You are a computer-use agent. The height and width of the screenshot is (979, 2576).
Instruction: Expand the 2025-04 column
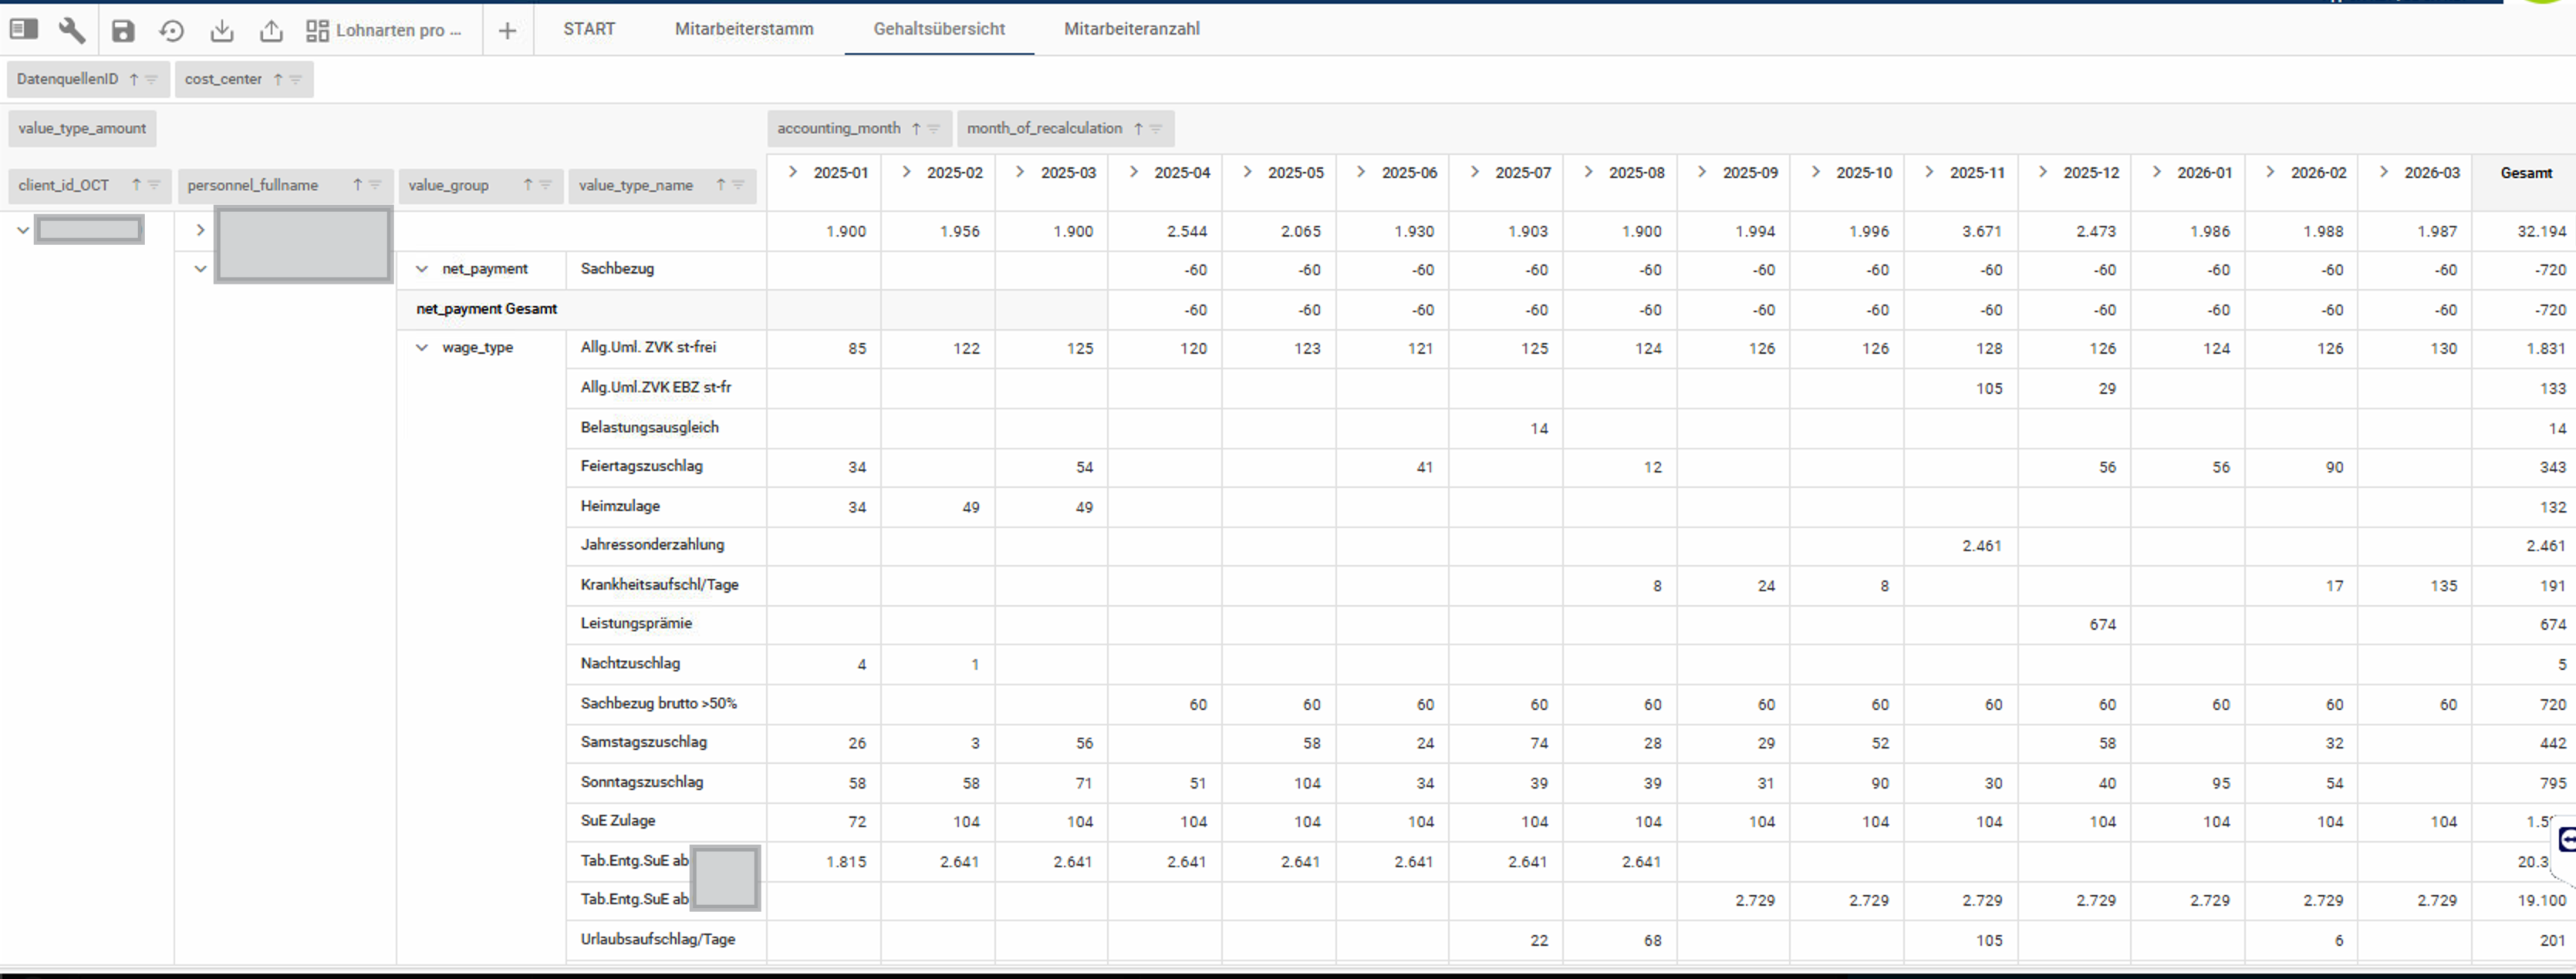point(1133,172)
